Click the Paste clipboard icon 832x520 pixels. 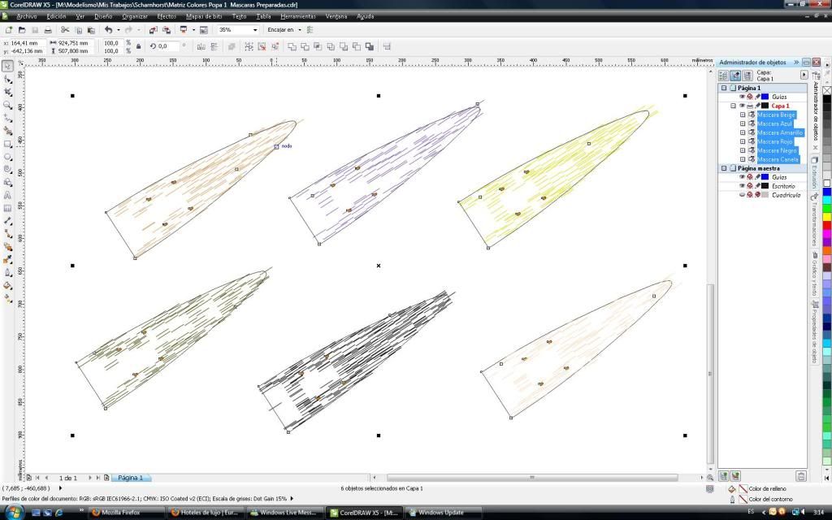point(91,30)
